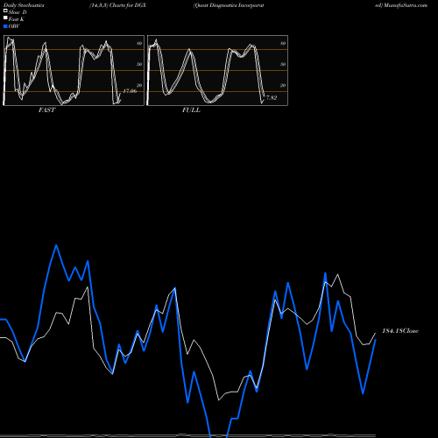This screenshot has height=438, width=438.
Task: Click the 7.82 value in FULL chart
Action: [x=272, y=98]
